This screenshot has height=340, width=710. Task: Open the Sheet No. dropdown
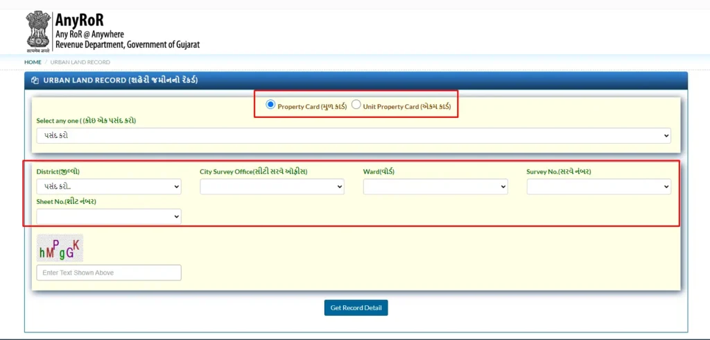109,216
